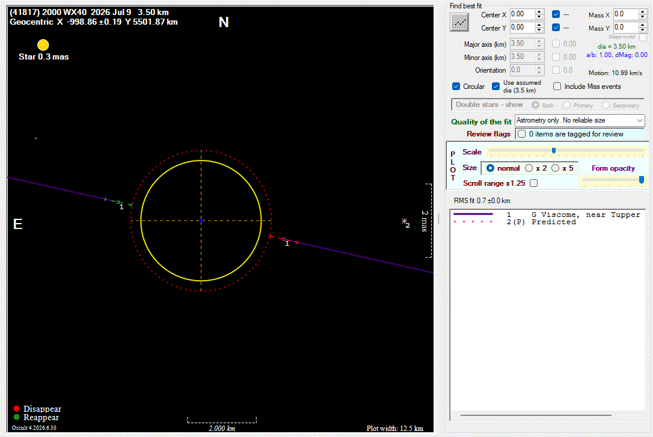
Task: Click the Center Y value field
Action: point(523,28)
